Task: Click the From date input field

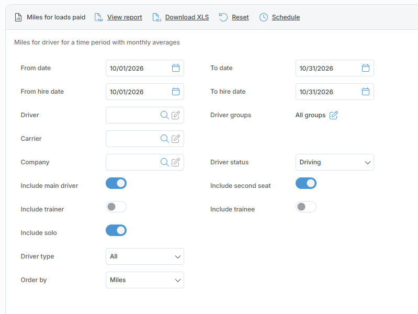Action: point(145,68)
